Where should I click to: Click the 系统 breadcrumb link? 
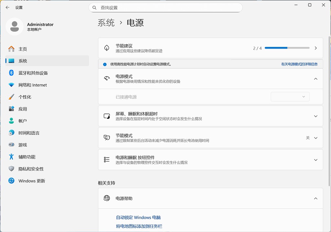coord(106,23)
